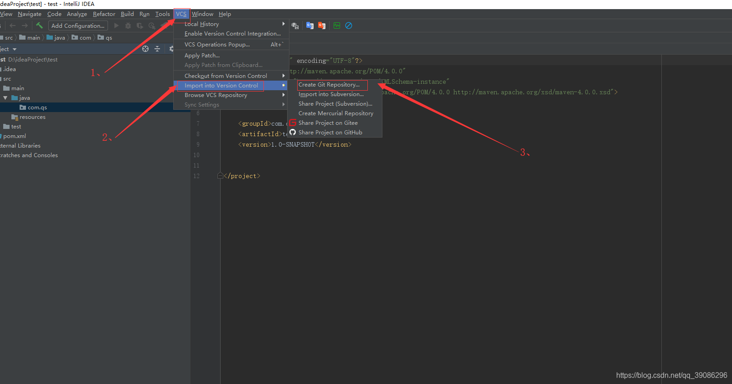Expand Local History submenu arrow
Screen dimensions: 732x384
point(284,24)
